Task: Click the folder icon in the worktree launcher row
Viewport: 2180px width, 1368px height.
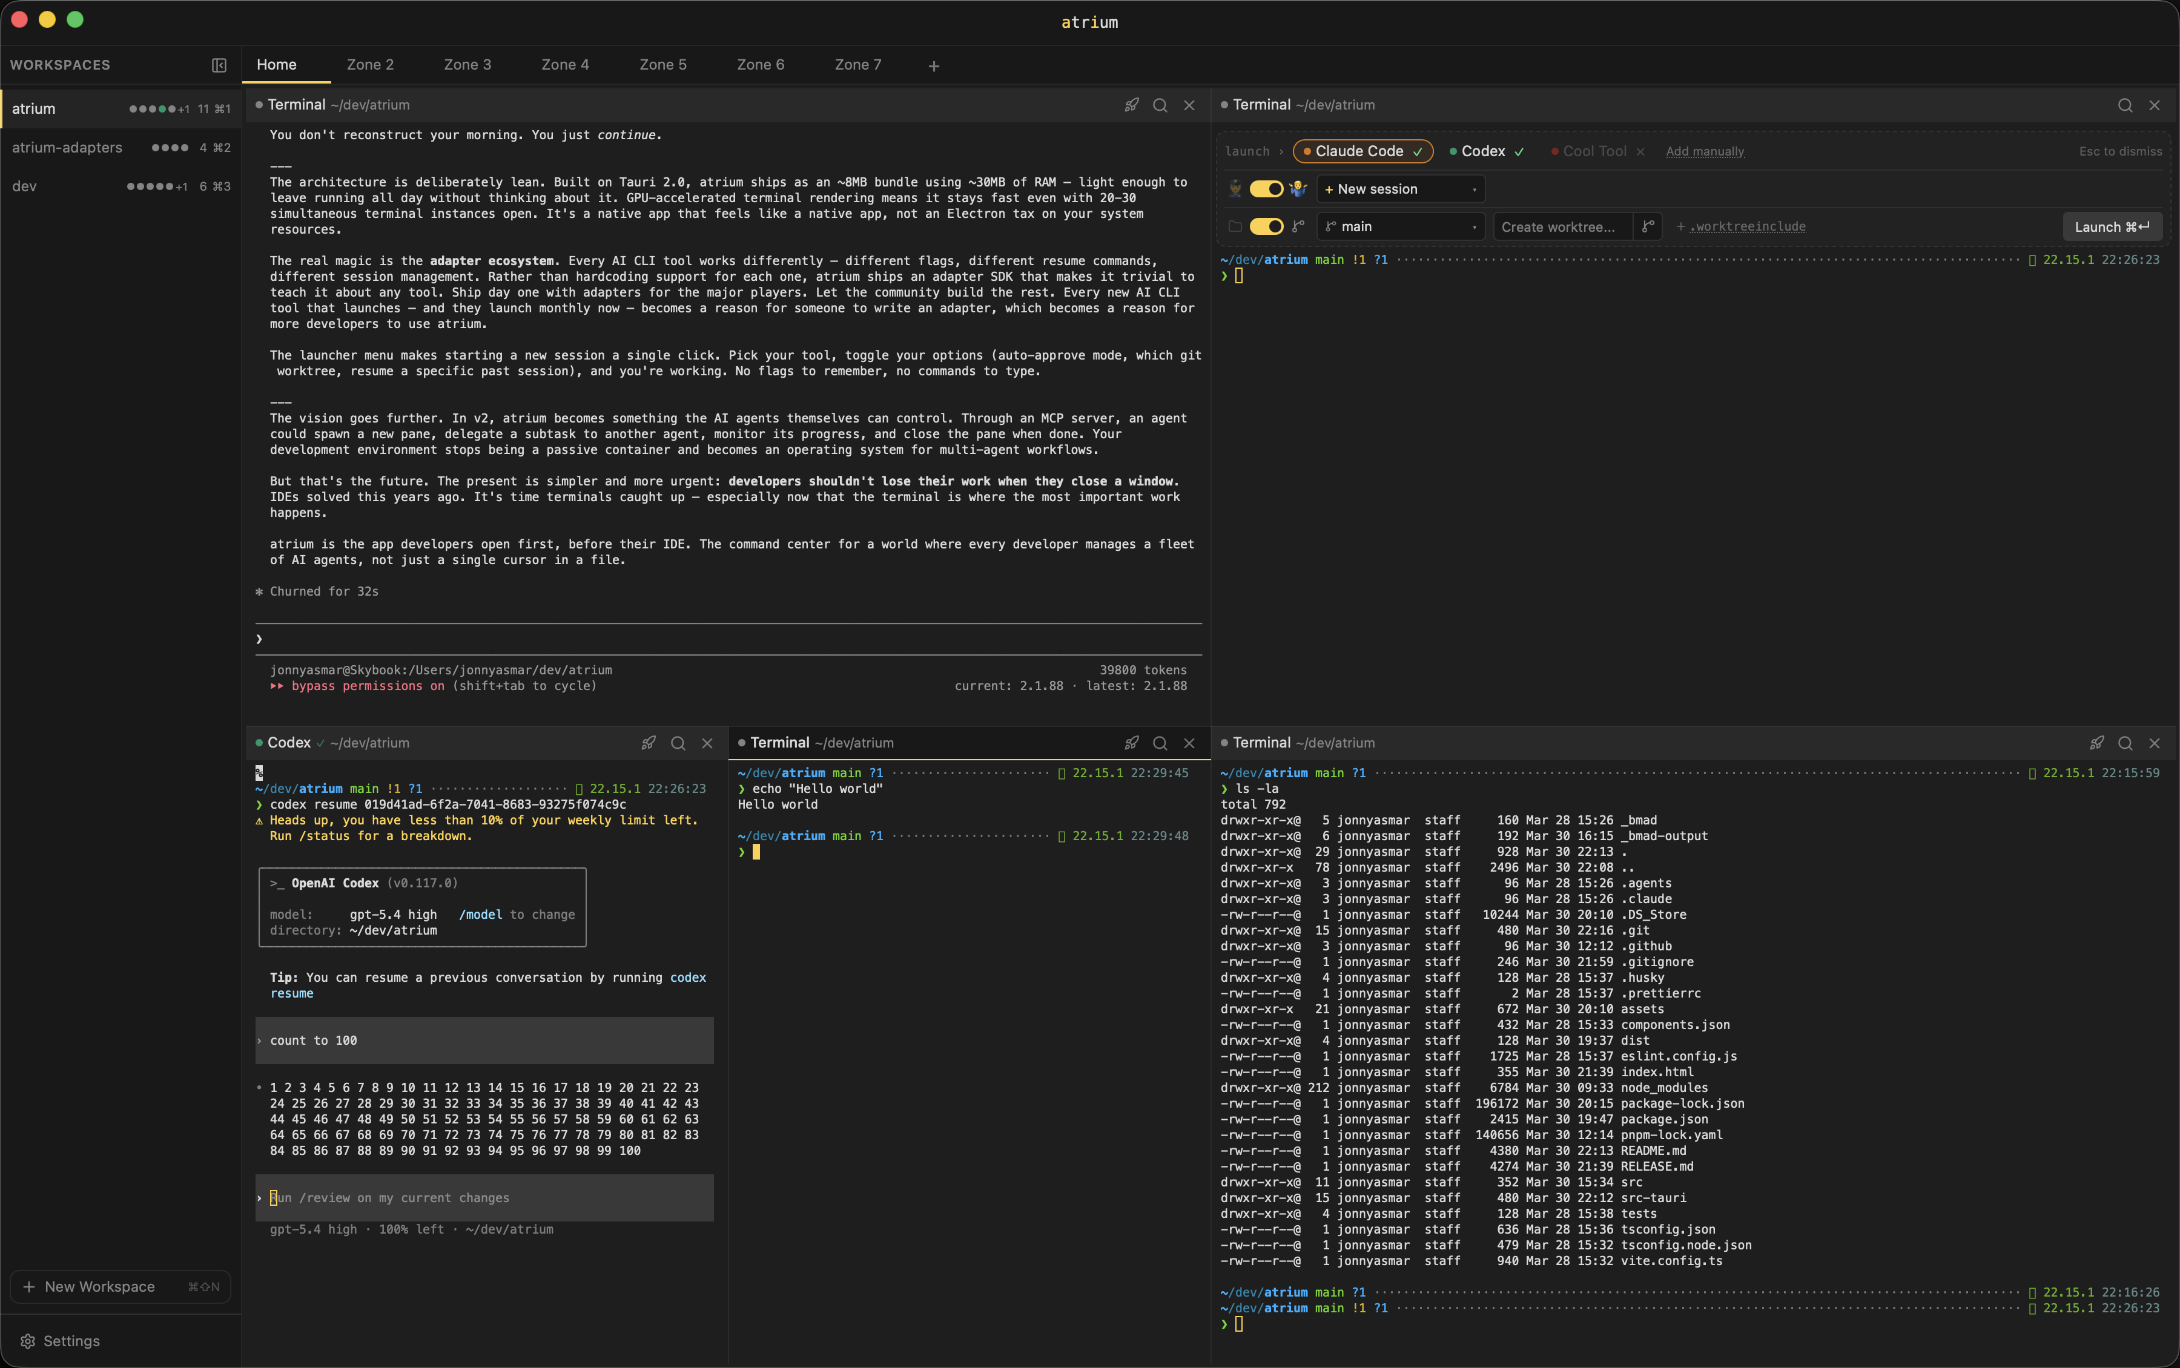Action: [1234, 227]
